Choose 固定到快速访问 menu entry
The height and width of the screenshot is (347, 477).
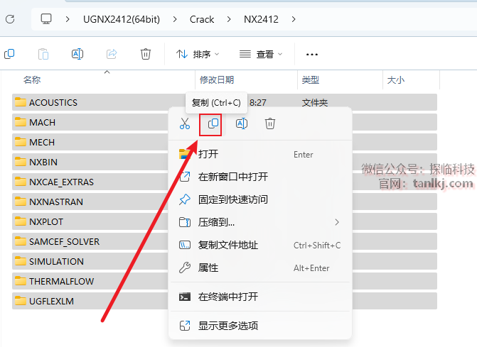pyautogui.click(x=260, y=199)
